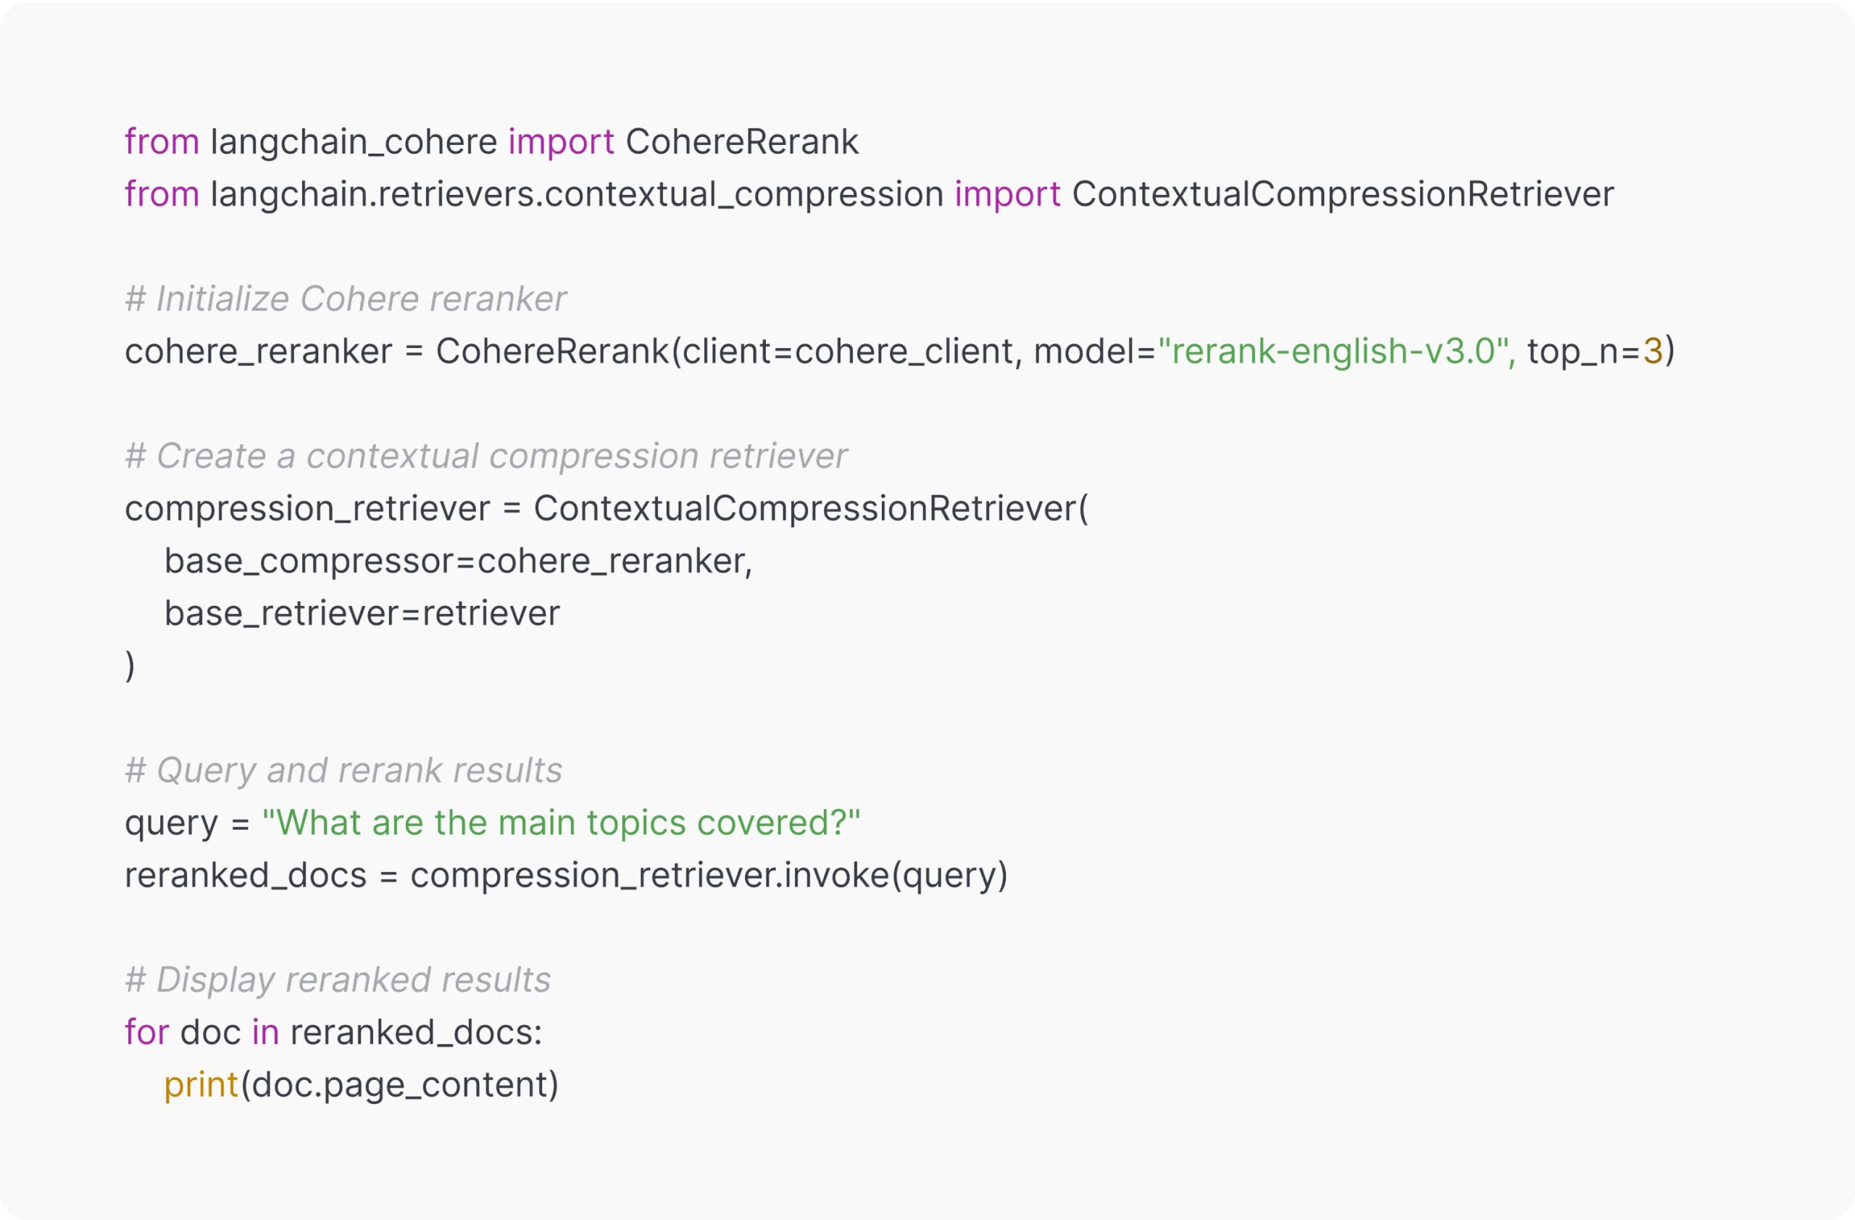The width and height of the screenshot is (1855, 1220).
Task: Click the base_compressor=cohere_reranker argument
Action: point(457,560)
